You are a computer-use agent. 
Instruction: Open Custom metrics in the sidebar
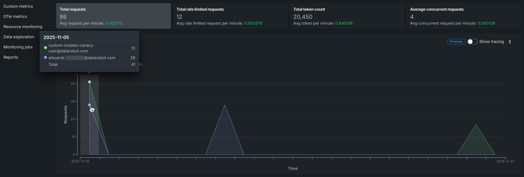[18, 6]
